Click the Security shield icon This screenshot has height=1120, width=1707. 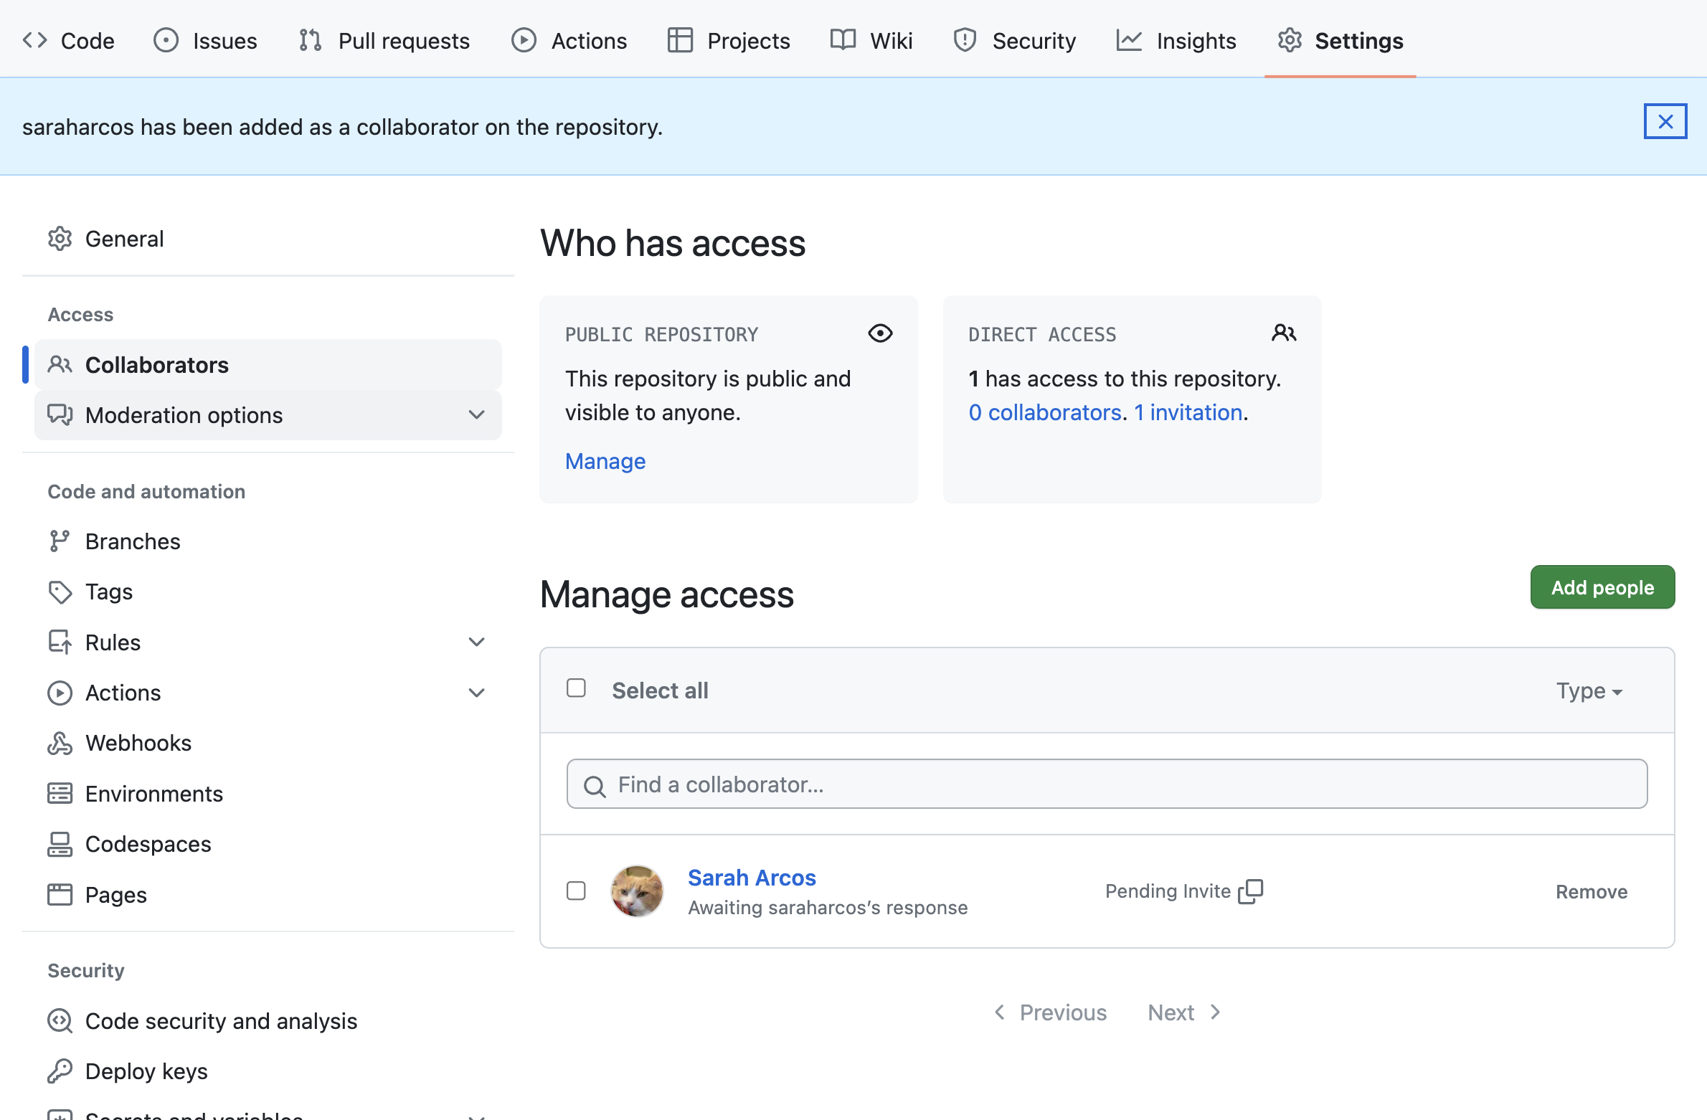965,40
